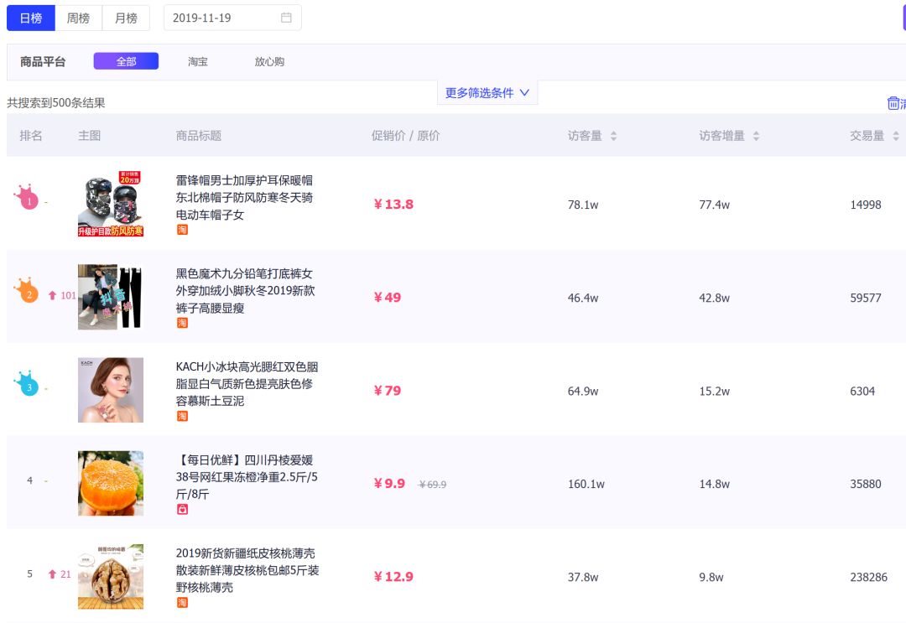
Task: Click rank 2 orange crown badge
Action: (x=27, y=290)
